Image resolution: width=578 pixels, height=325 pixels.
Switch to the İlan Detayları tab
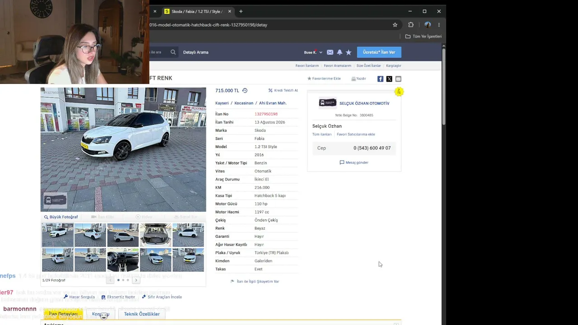pyautogui.click(x=63, y=314)
